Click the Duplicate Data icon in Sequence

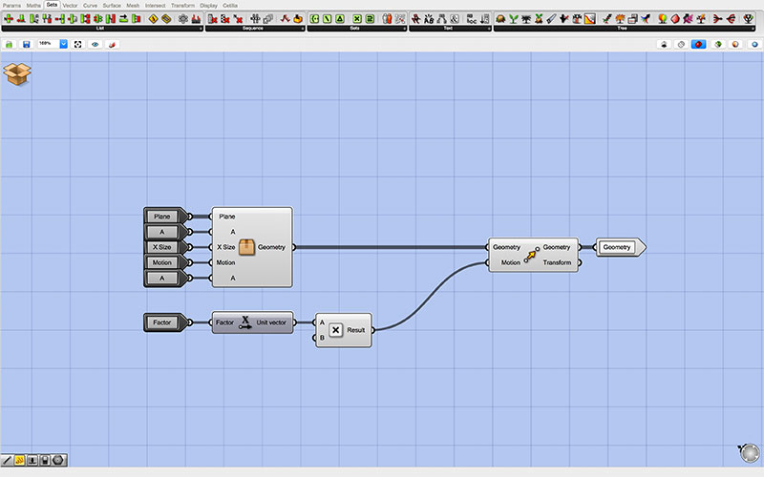[268, 19]
